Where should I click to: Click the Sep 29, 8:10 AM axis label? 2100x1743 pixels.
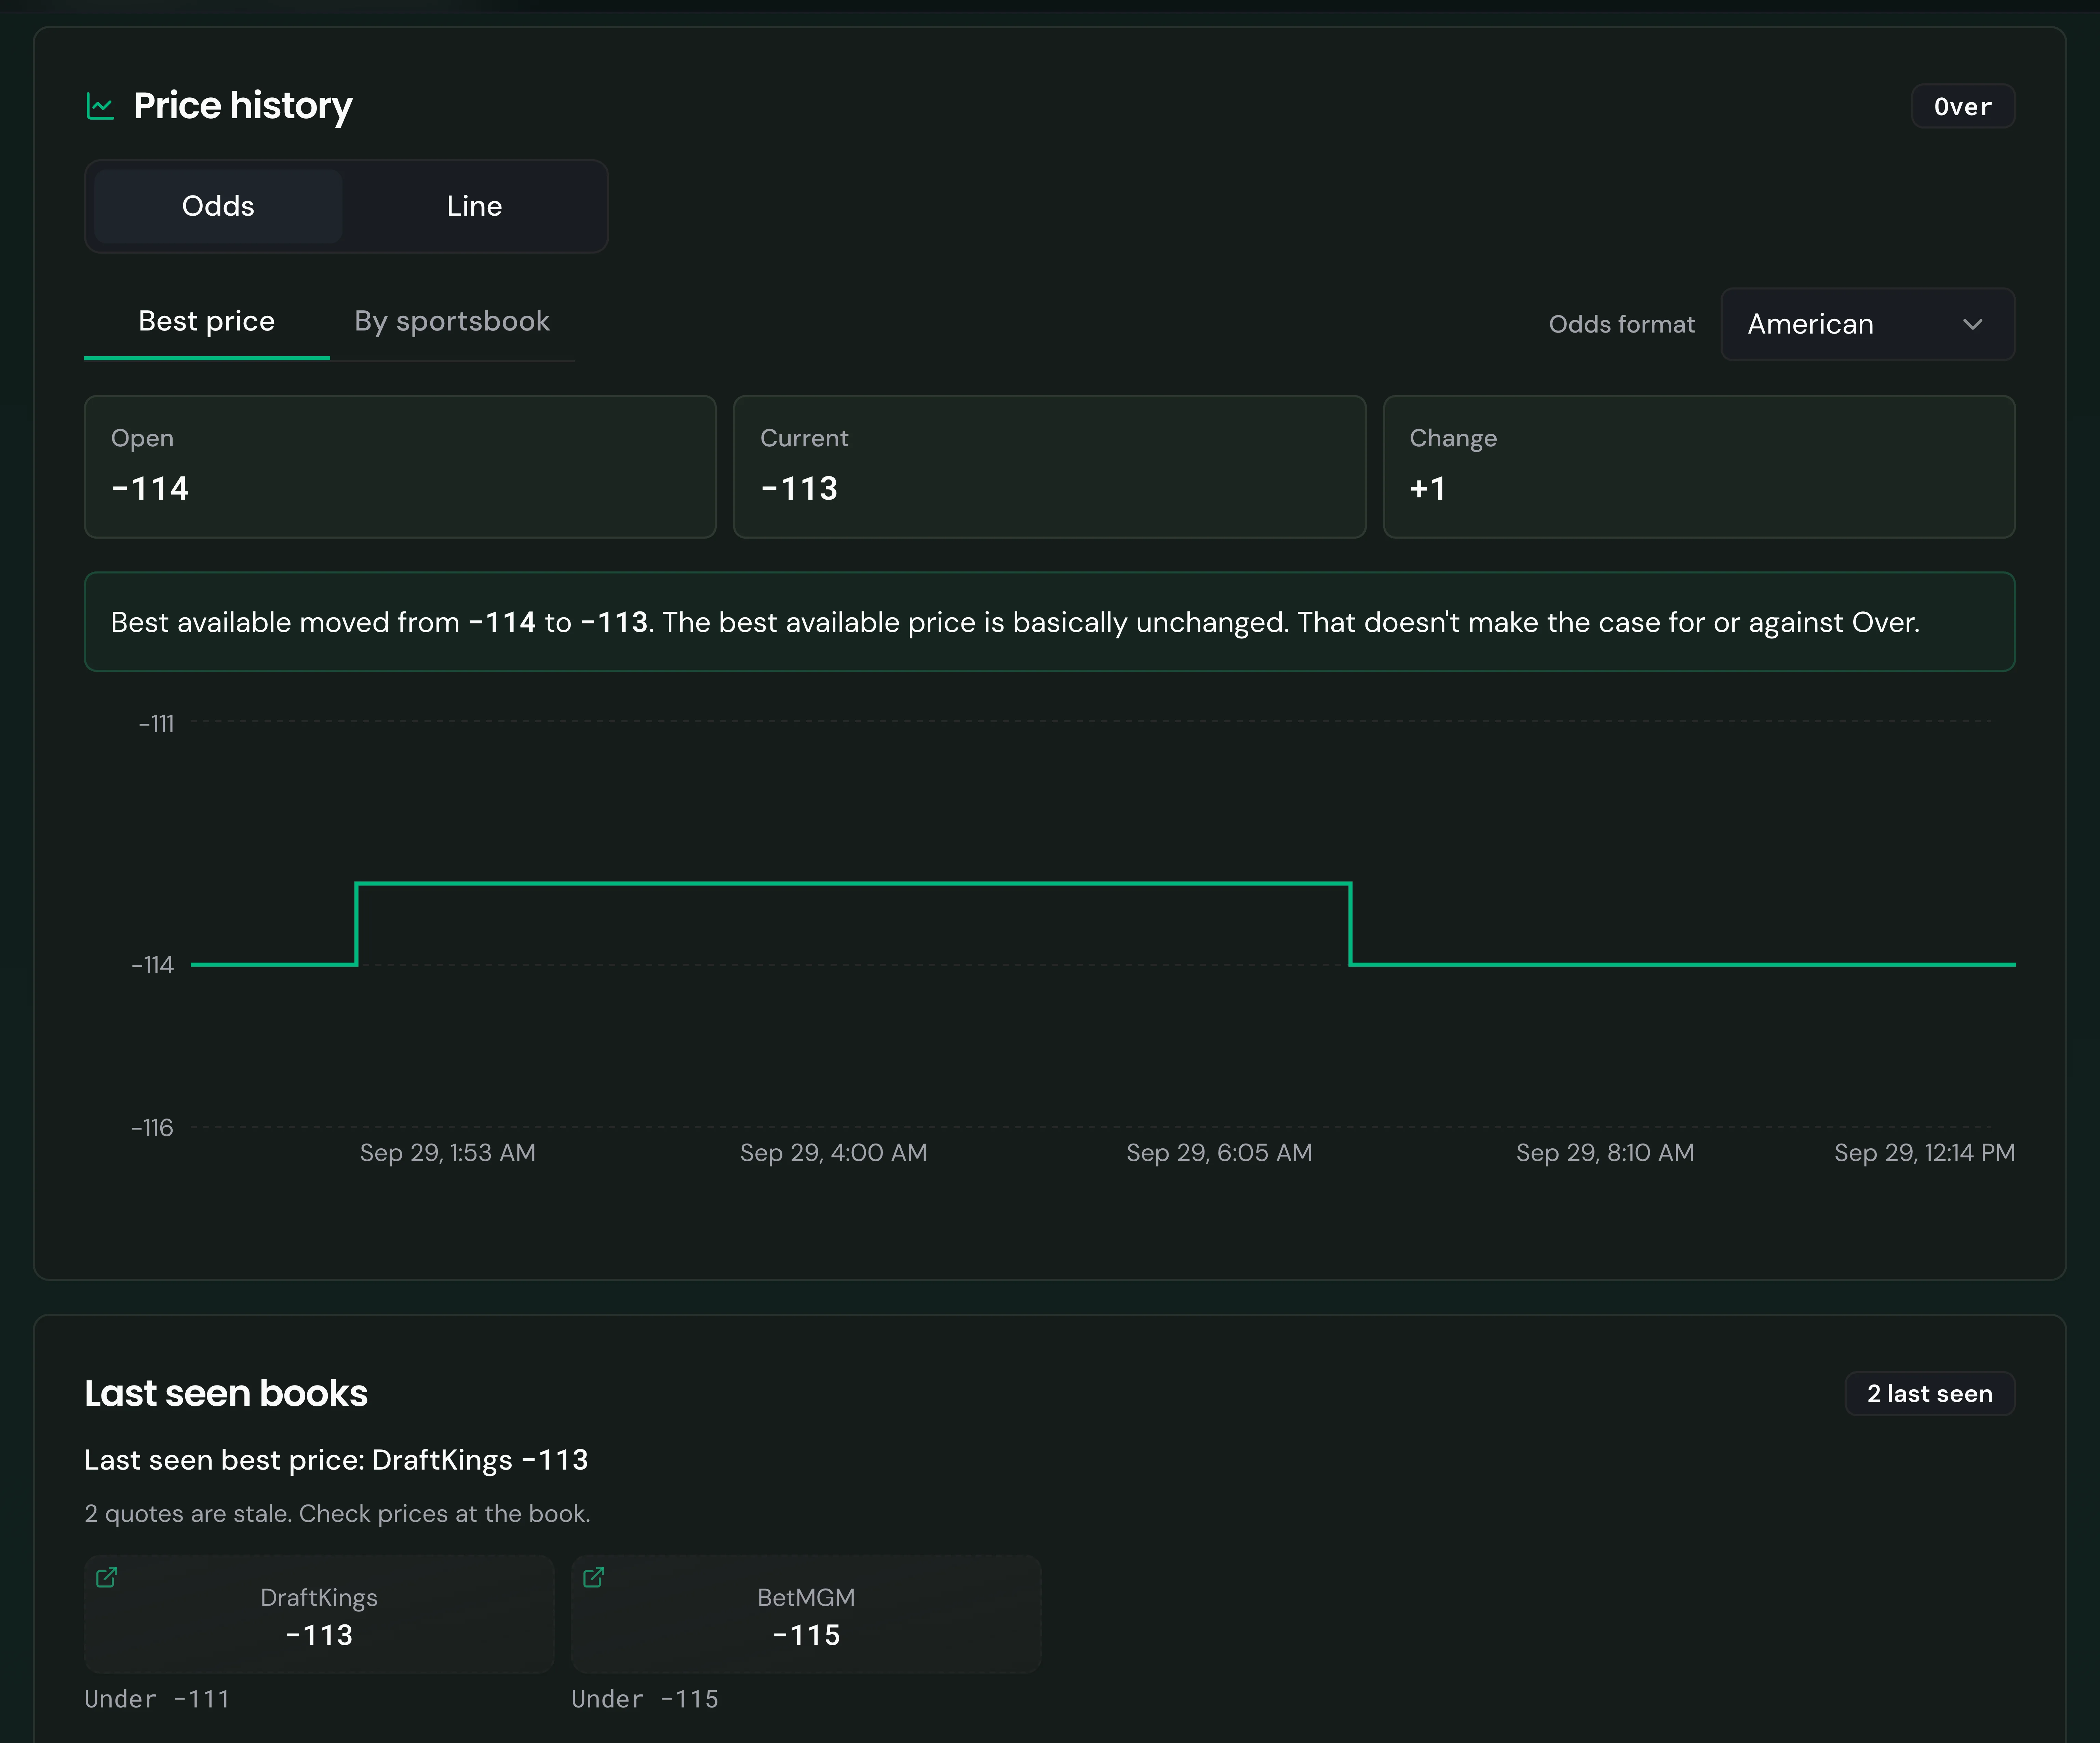click(1605, 1153)
